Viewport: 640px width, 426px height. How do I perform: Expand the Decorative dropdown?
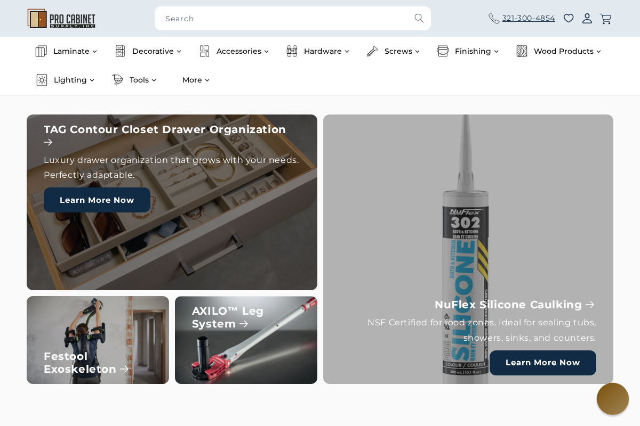pyautogui.click(x=179, y=51)
